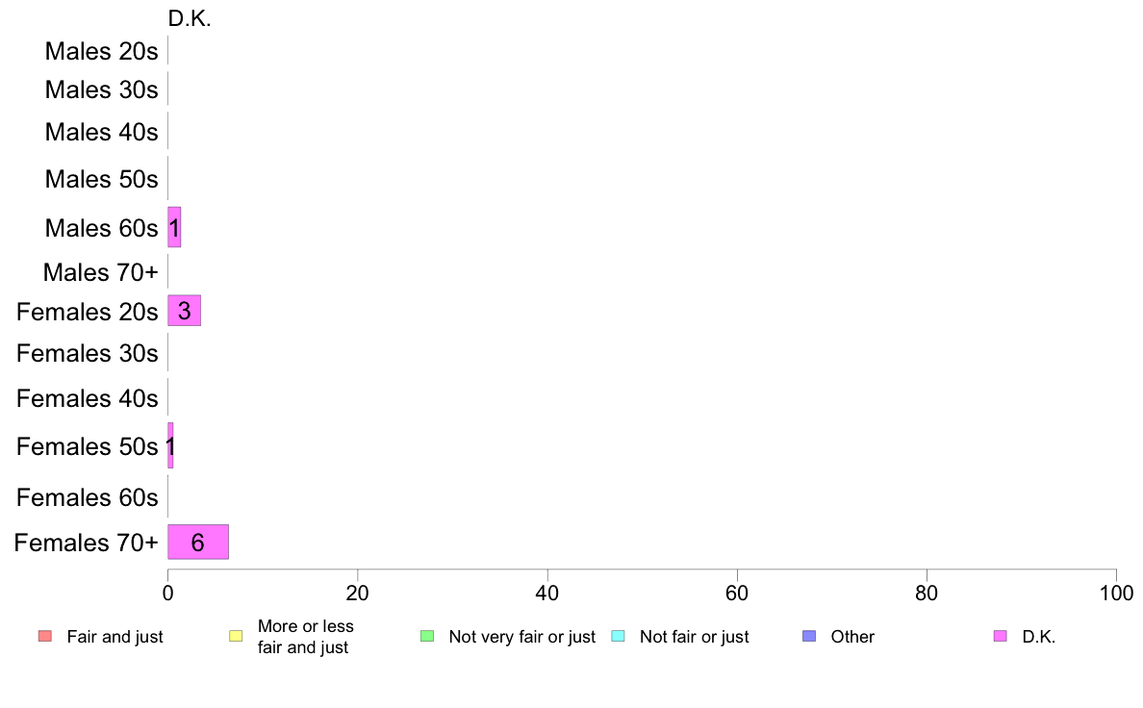Select the Females 50s bar showing 1
This screenshot has height=708, width=1143.
(170, 445)
